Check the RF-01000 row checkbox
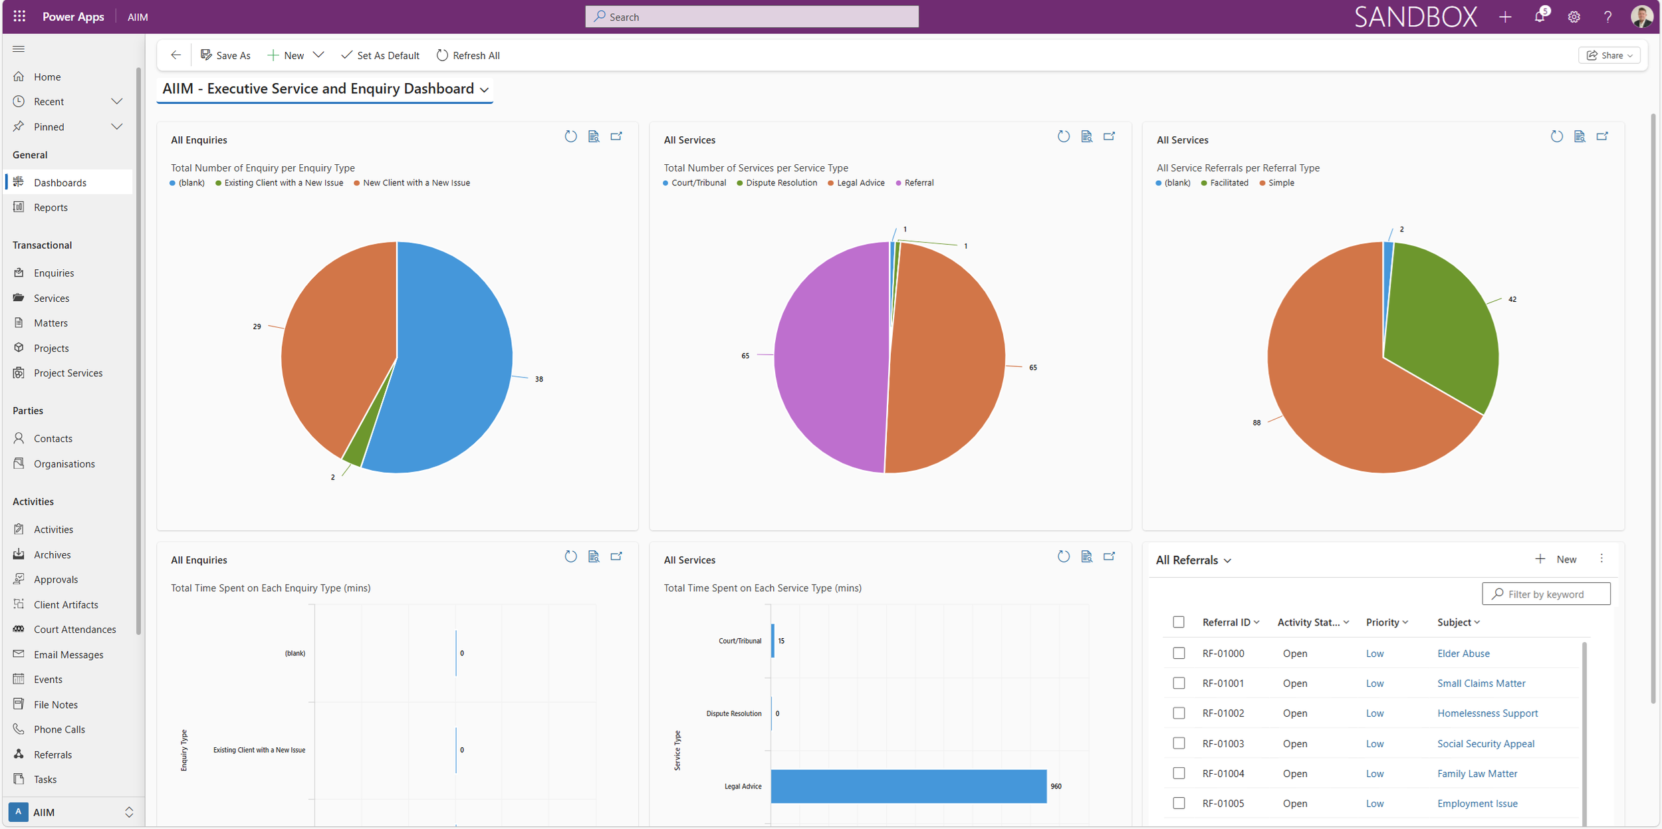 click(x=1179, y=653)
